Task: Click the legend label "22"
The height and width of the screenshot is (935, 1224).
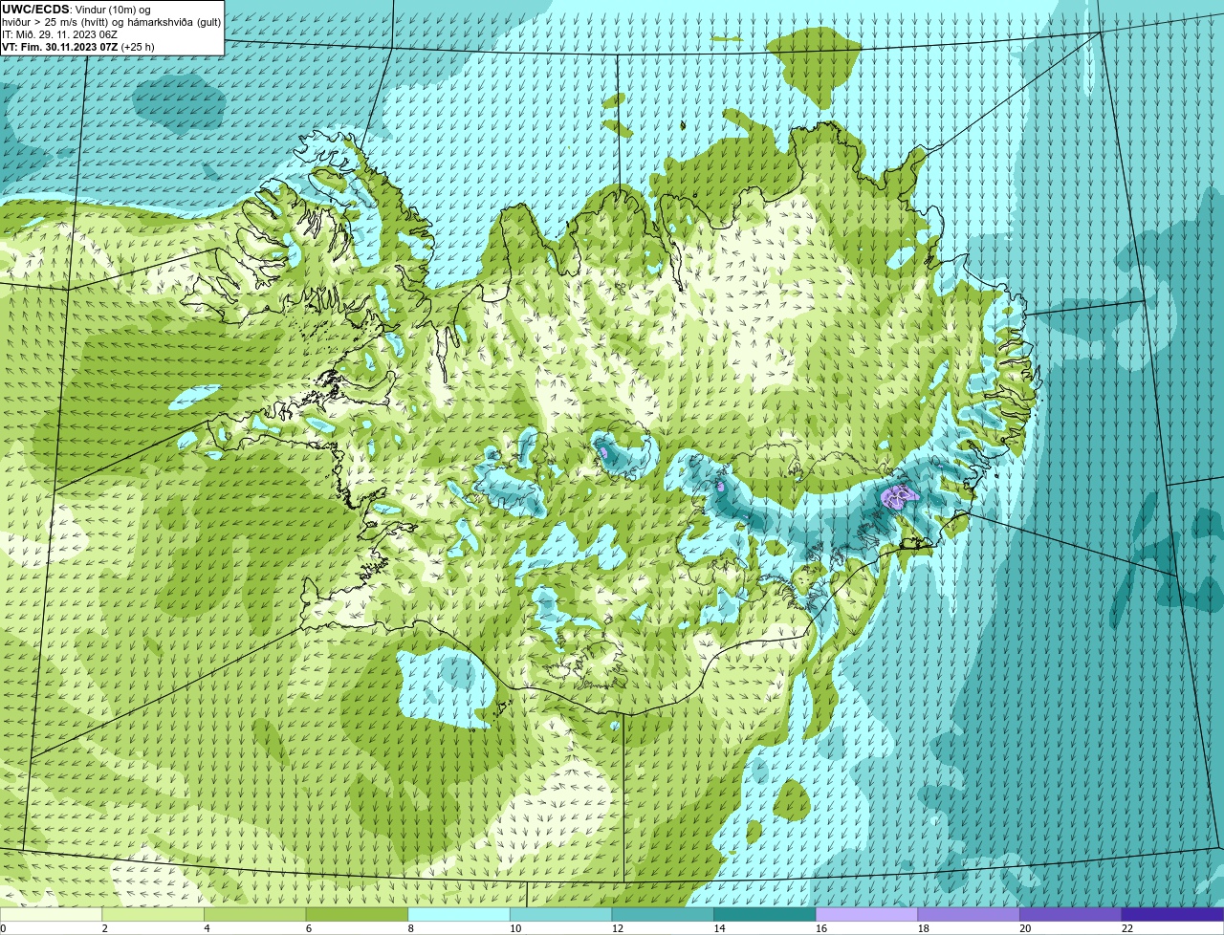Action: [1127, 928]
